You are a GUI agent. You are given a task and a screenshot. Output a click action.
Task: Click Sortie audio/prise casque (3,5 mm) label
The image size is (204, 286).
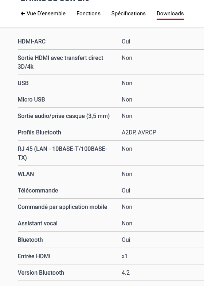tap(64, 116)
